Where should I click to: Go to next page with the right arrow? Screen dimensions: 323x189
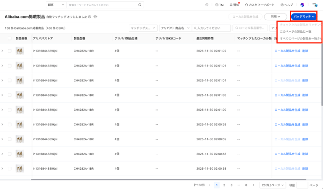[x=254, y=185]
